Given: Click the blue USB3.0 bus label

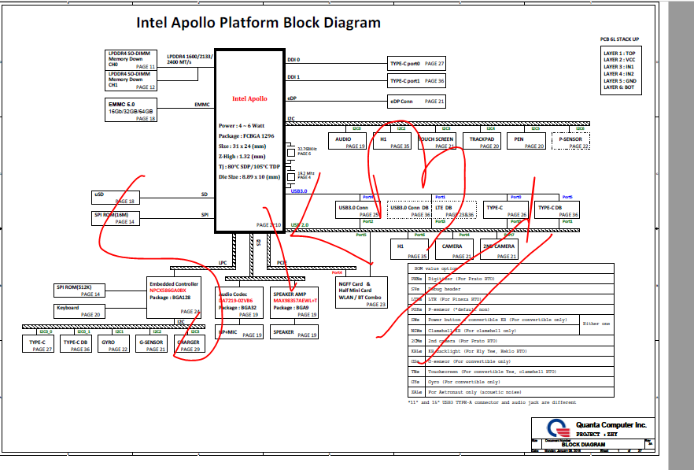Looking at the screenshot, I should pyautogui.click(x=299, y=191).
